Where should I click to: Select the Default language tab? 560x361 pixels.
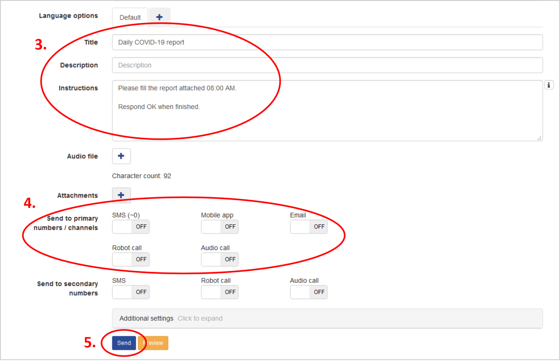tap(130, 17)
